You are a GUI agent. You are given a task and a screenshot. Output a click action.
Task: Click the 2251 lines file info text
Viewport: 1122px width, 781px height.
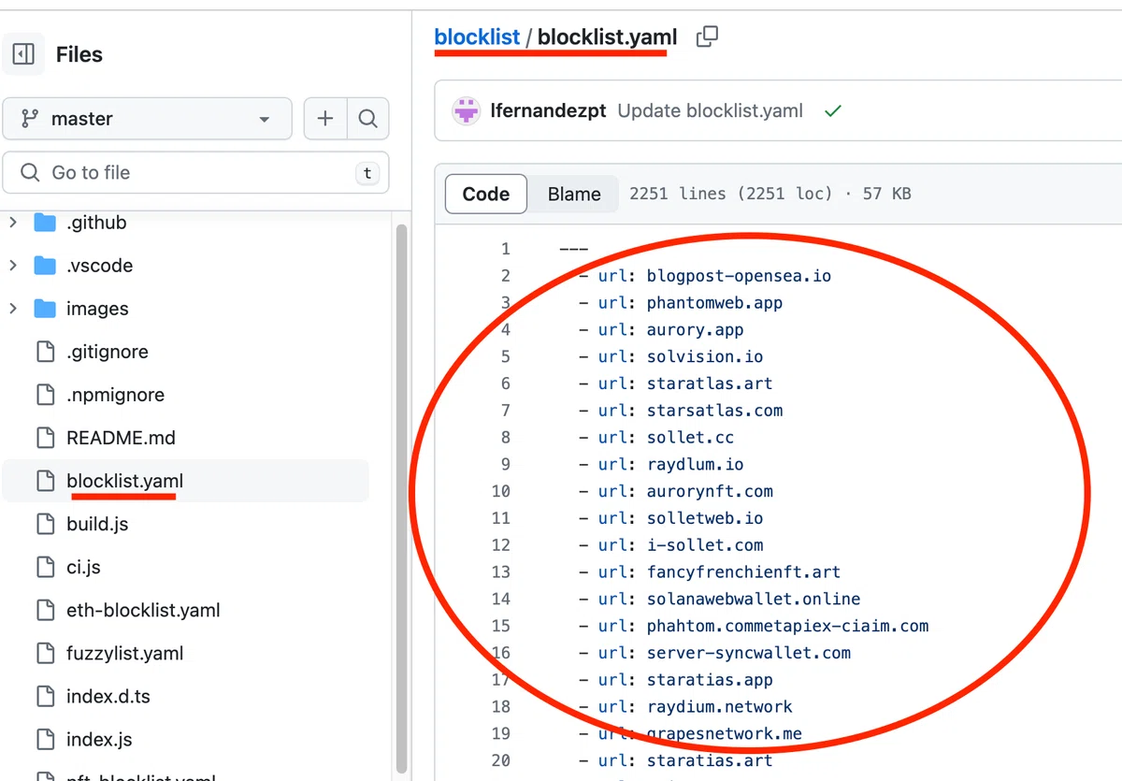(x=770, y=194)
